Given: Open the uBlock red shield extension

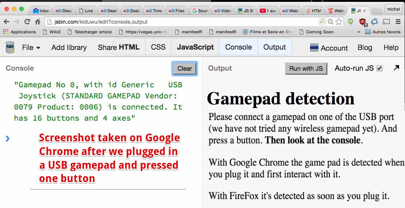Looking at the screenshot, I should [363, 22].
